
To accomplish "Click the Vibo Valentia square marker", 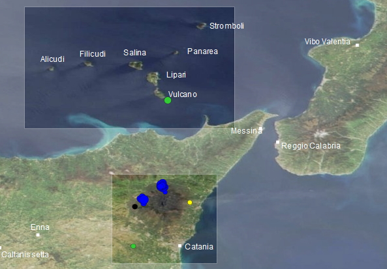I will point(357,45).
